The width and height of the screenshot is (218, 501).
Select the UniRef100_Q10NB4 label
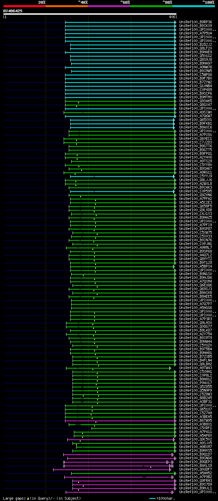(196, 86)
